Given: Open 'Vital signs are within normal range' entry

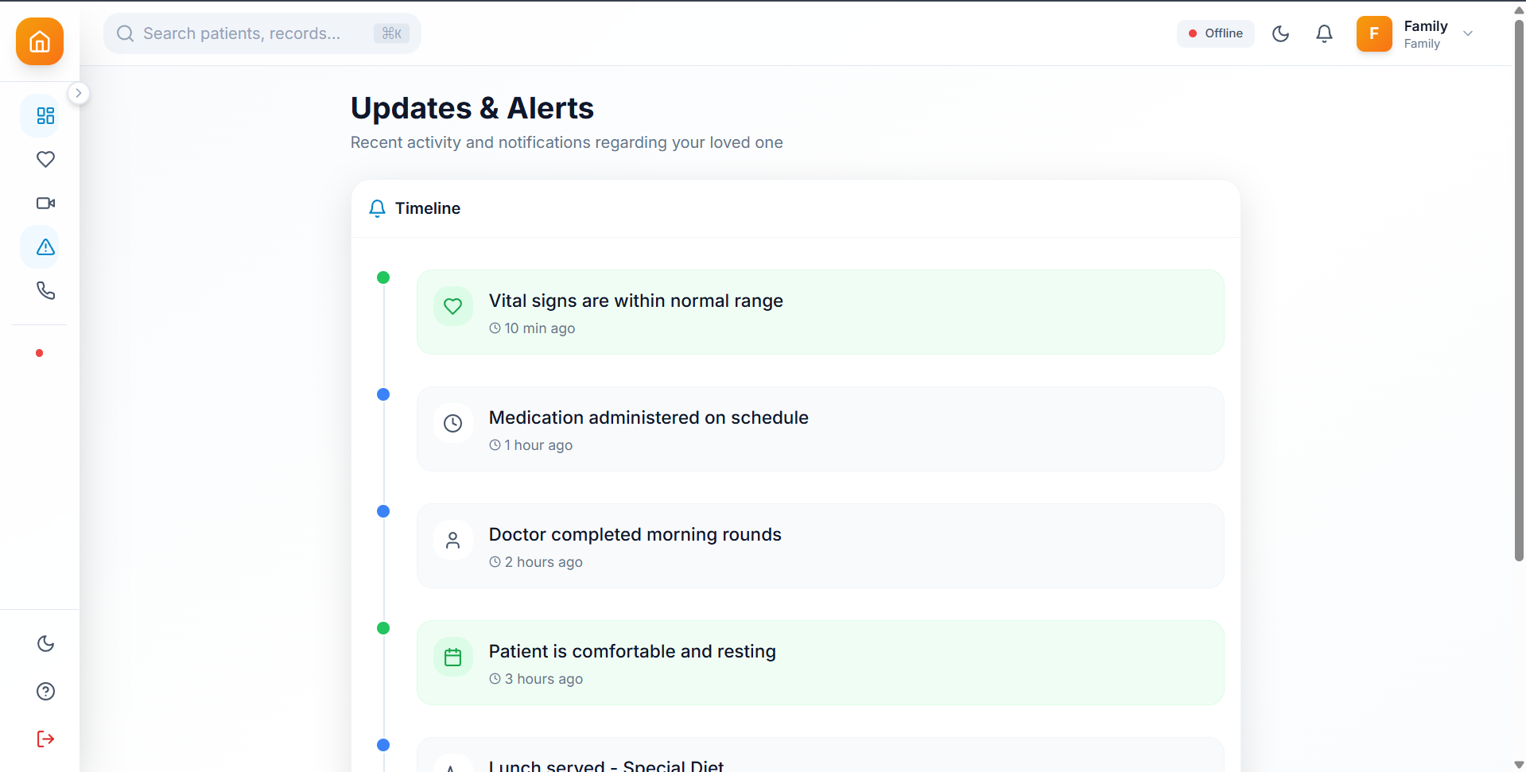Looking at the screenshot, I should [820, 312].
